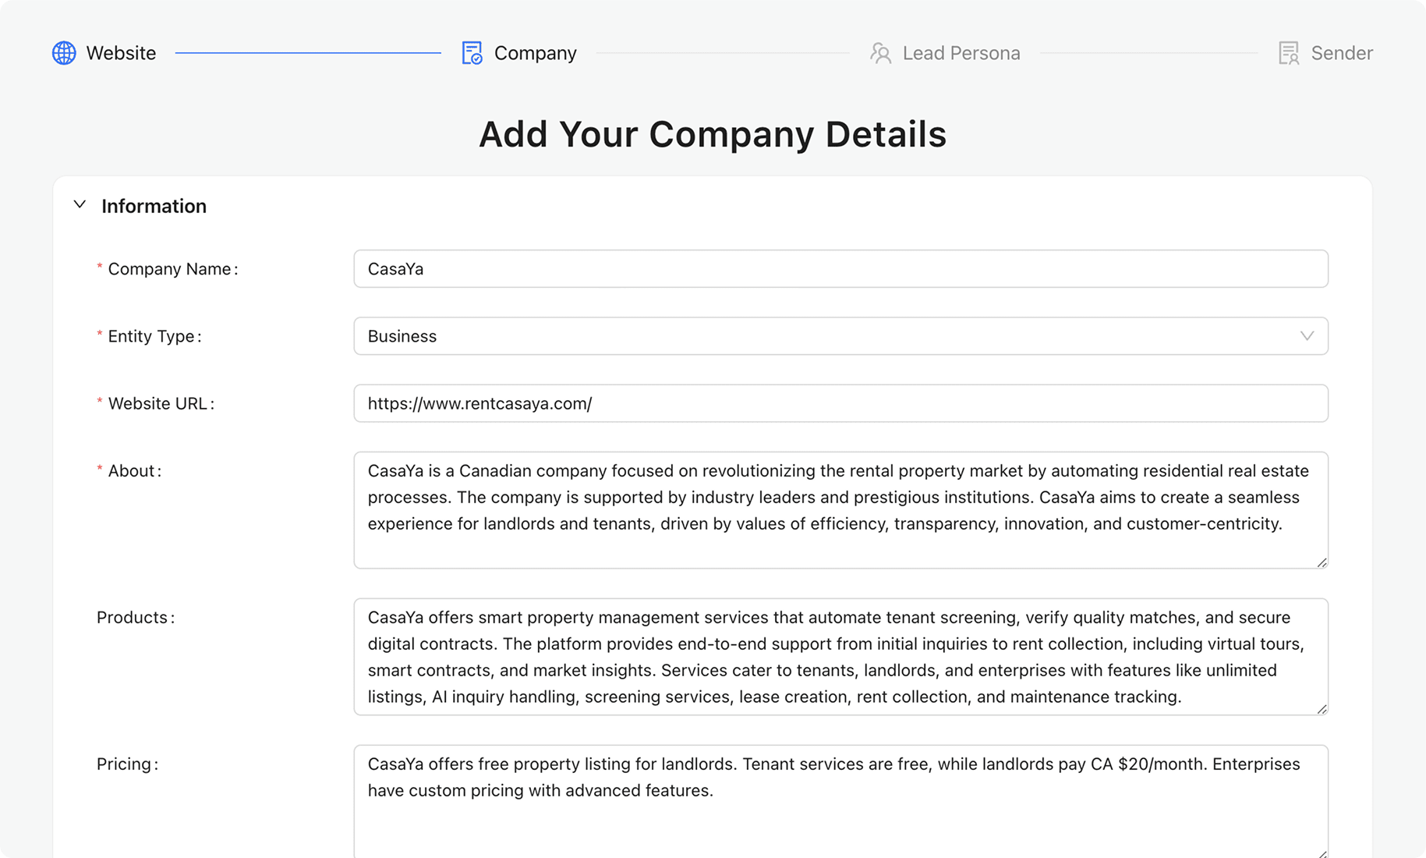
Task: Click the Pricing text area resize handle
Action: point(1322,854)
